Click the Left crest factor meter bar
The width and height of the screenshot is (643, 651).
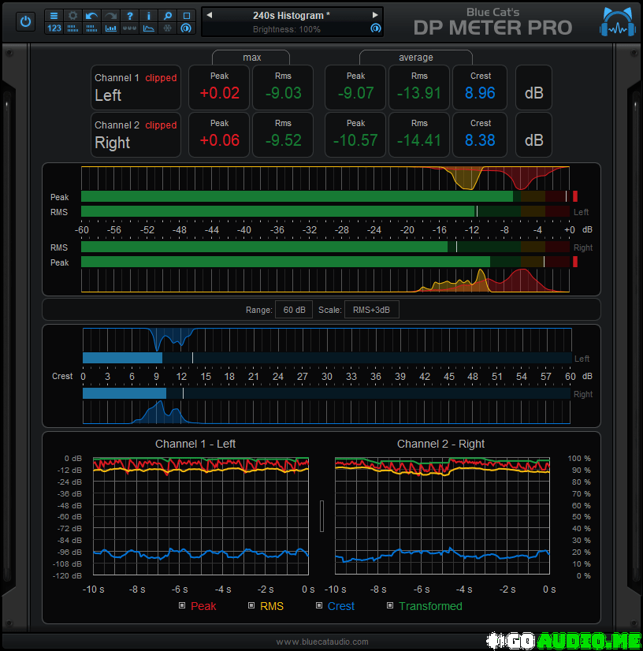(327, 358)
